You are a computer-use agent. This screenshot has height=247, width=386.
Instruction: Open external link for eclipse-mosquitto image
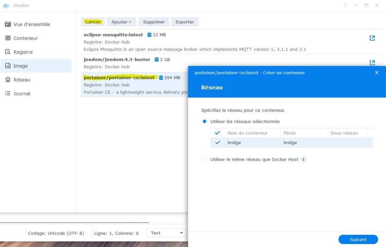[x=372, y=38]
